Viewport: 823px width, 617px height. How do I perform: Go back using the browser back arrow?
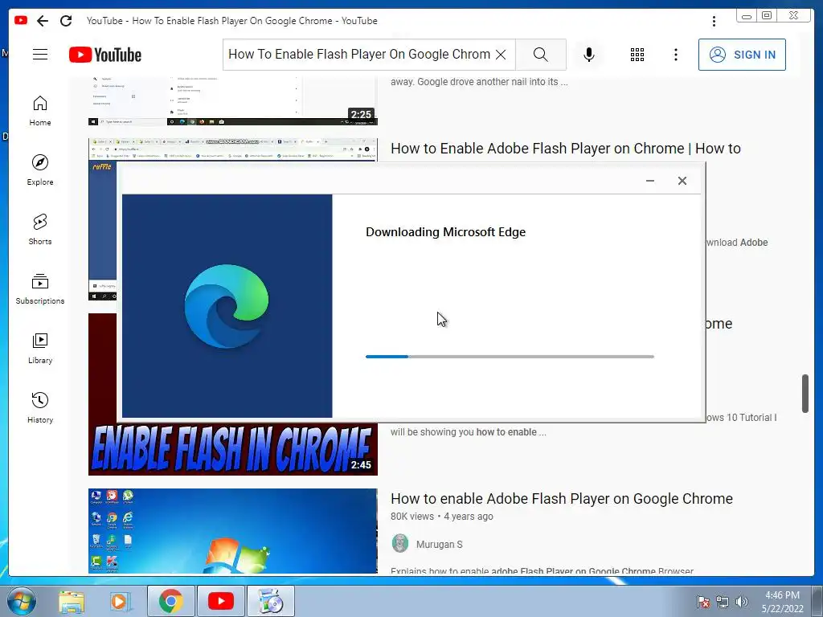click(x=43, y=21)
